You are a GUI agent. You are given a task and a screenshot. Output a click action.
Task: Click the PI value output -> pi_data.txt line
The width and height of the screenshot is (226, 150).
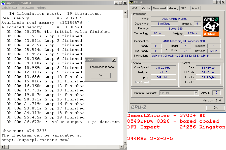(x=63, y=122)
